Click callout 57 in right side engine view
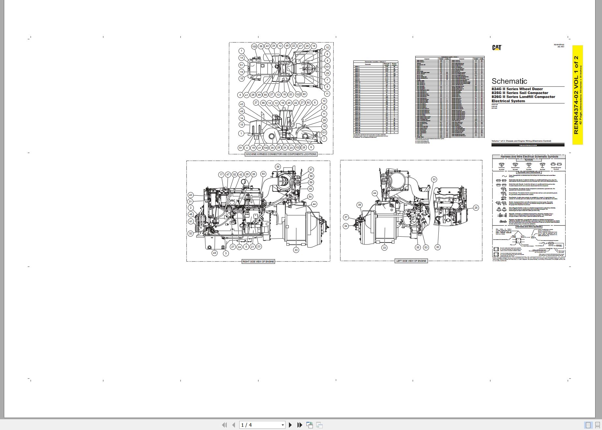 [x=311, y=170]
